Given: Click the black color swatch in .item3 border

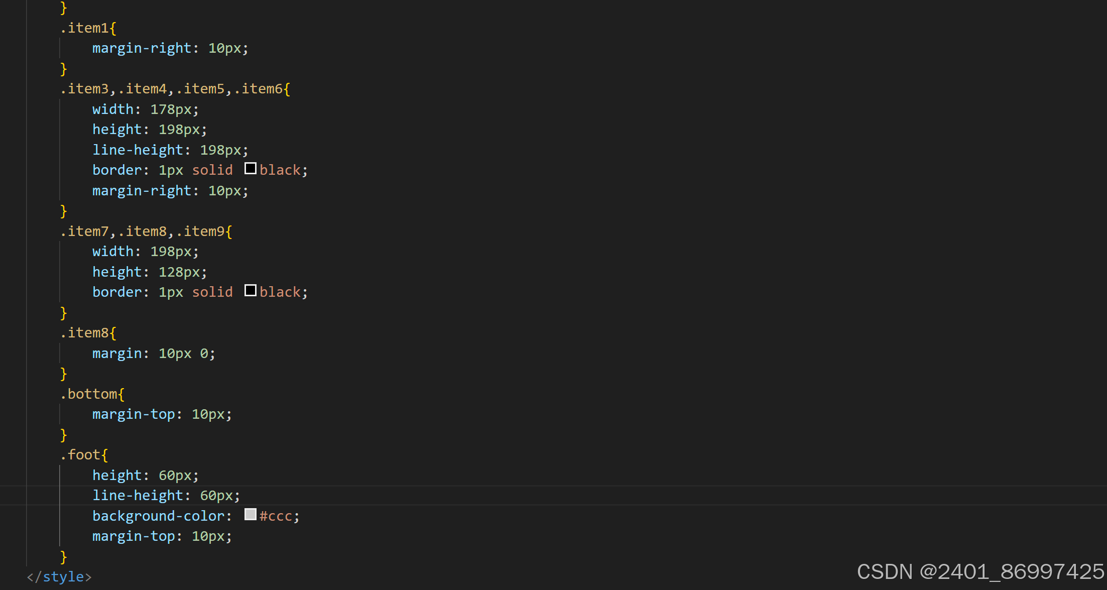Looking at the screenshot, I should [x=250, y=168].
